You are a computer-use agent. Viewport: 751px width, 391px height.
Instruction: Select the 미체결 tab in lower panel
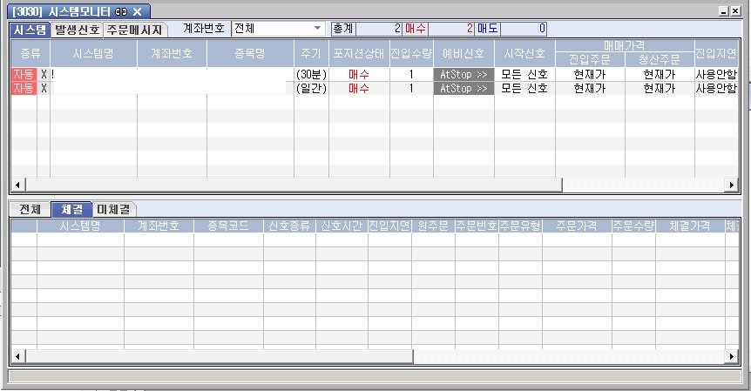(116, 209)
